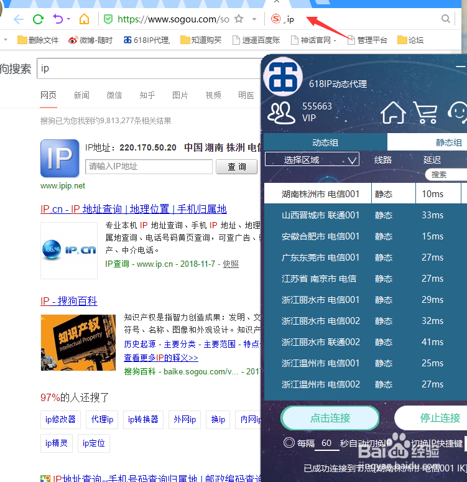Open the 知识产权 image thumbnail
The image size is (467, 482).
pyautogui.click(x=78, y=343)
